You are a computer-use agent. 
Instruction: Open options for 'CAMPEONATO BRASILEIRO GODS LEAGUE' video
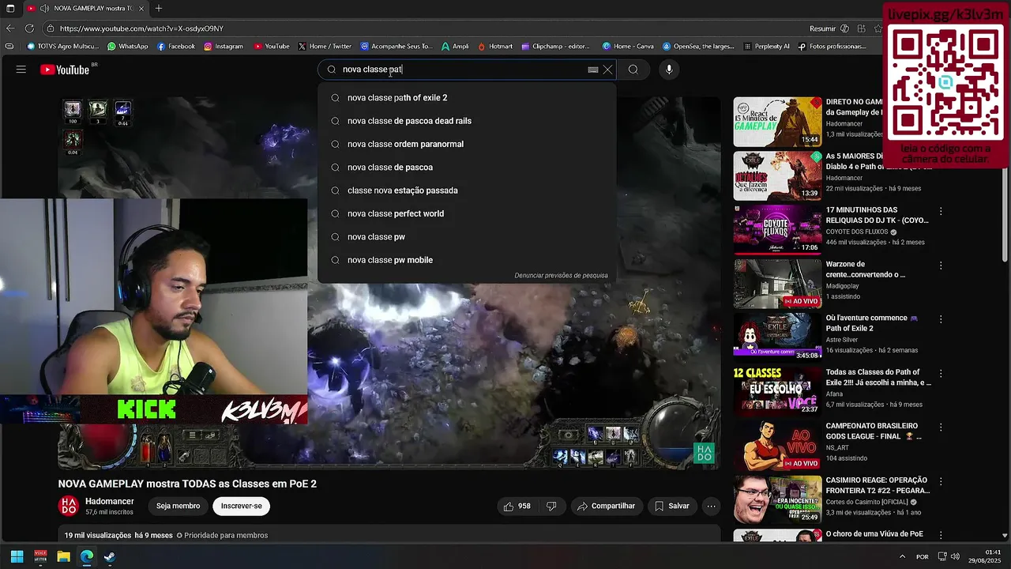coord(941,427)
